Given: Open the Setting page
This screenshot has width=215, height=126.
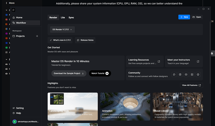Looking at the screenshot, I should coord(20,108).
